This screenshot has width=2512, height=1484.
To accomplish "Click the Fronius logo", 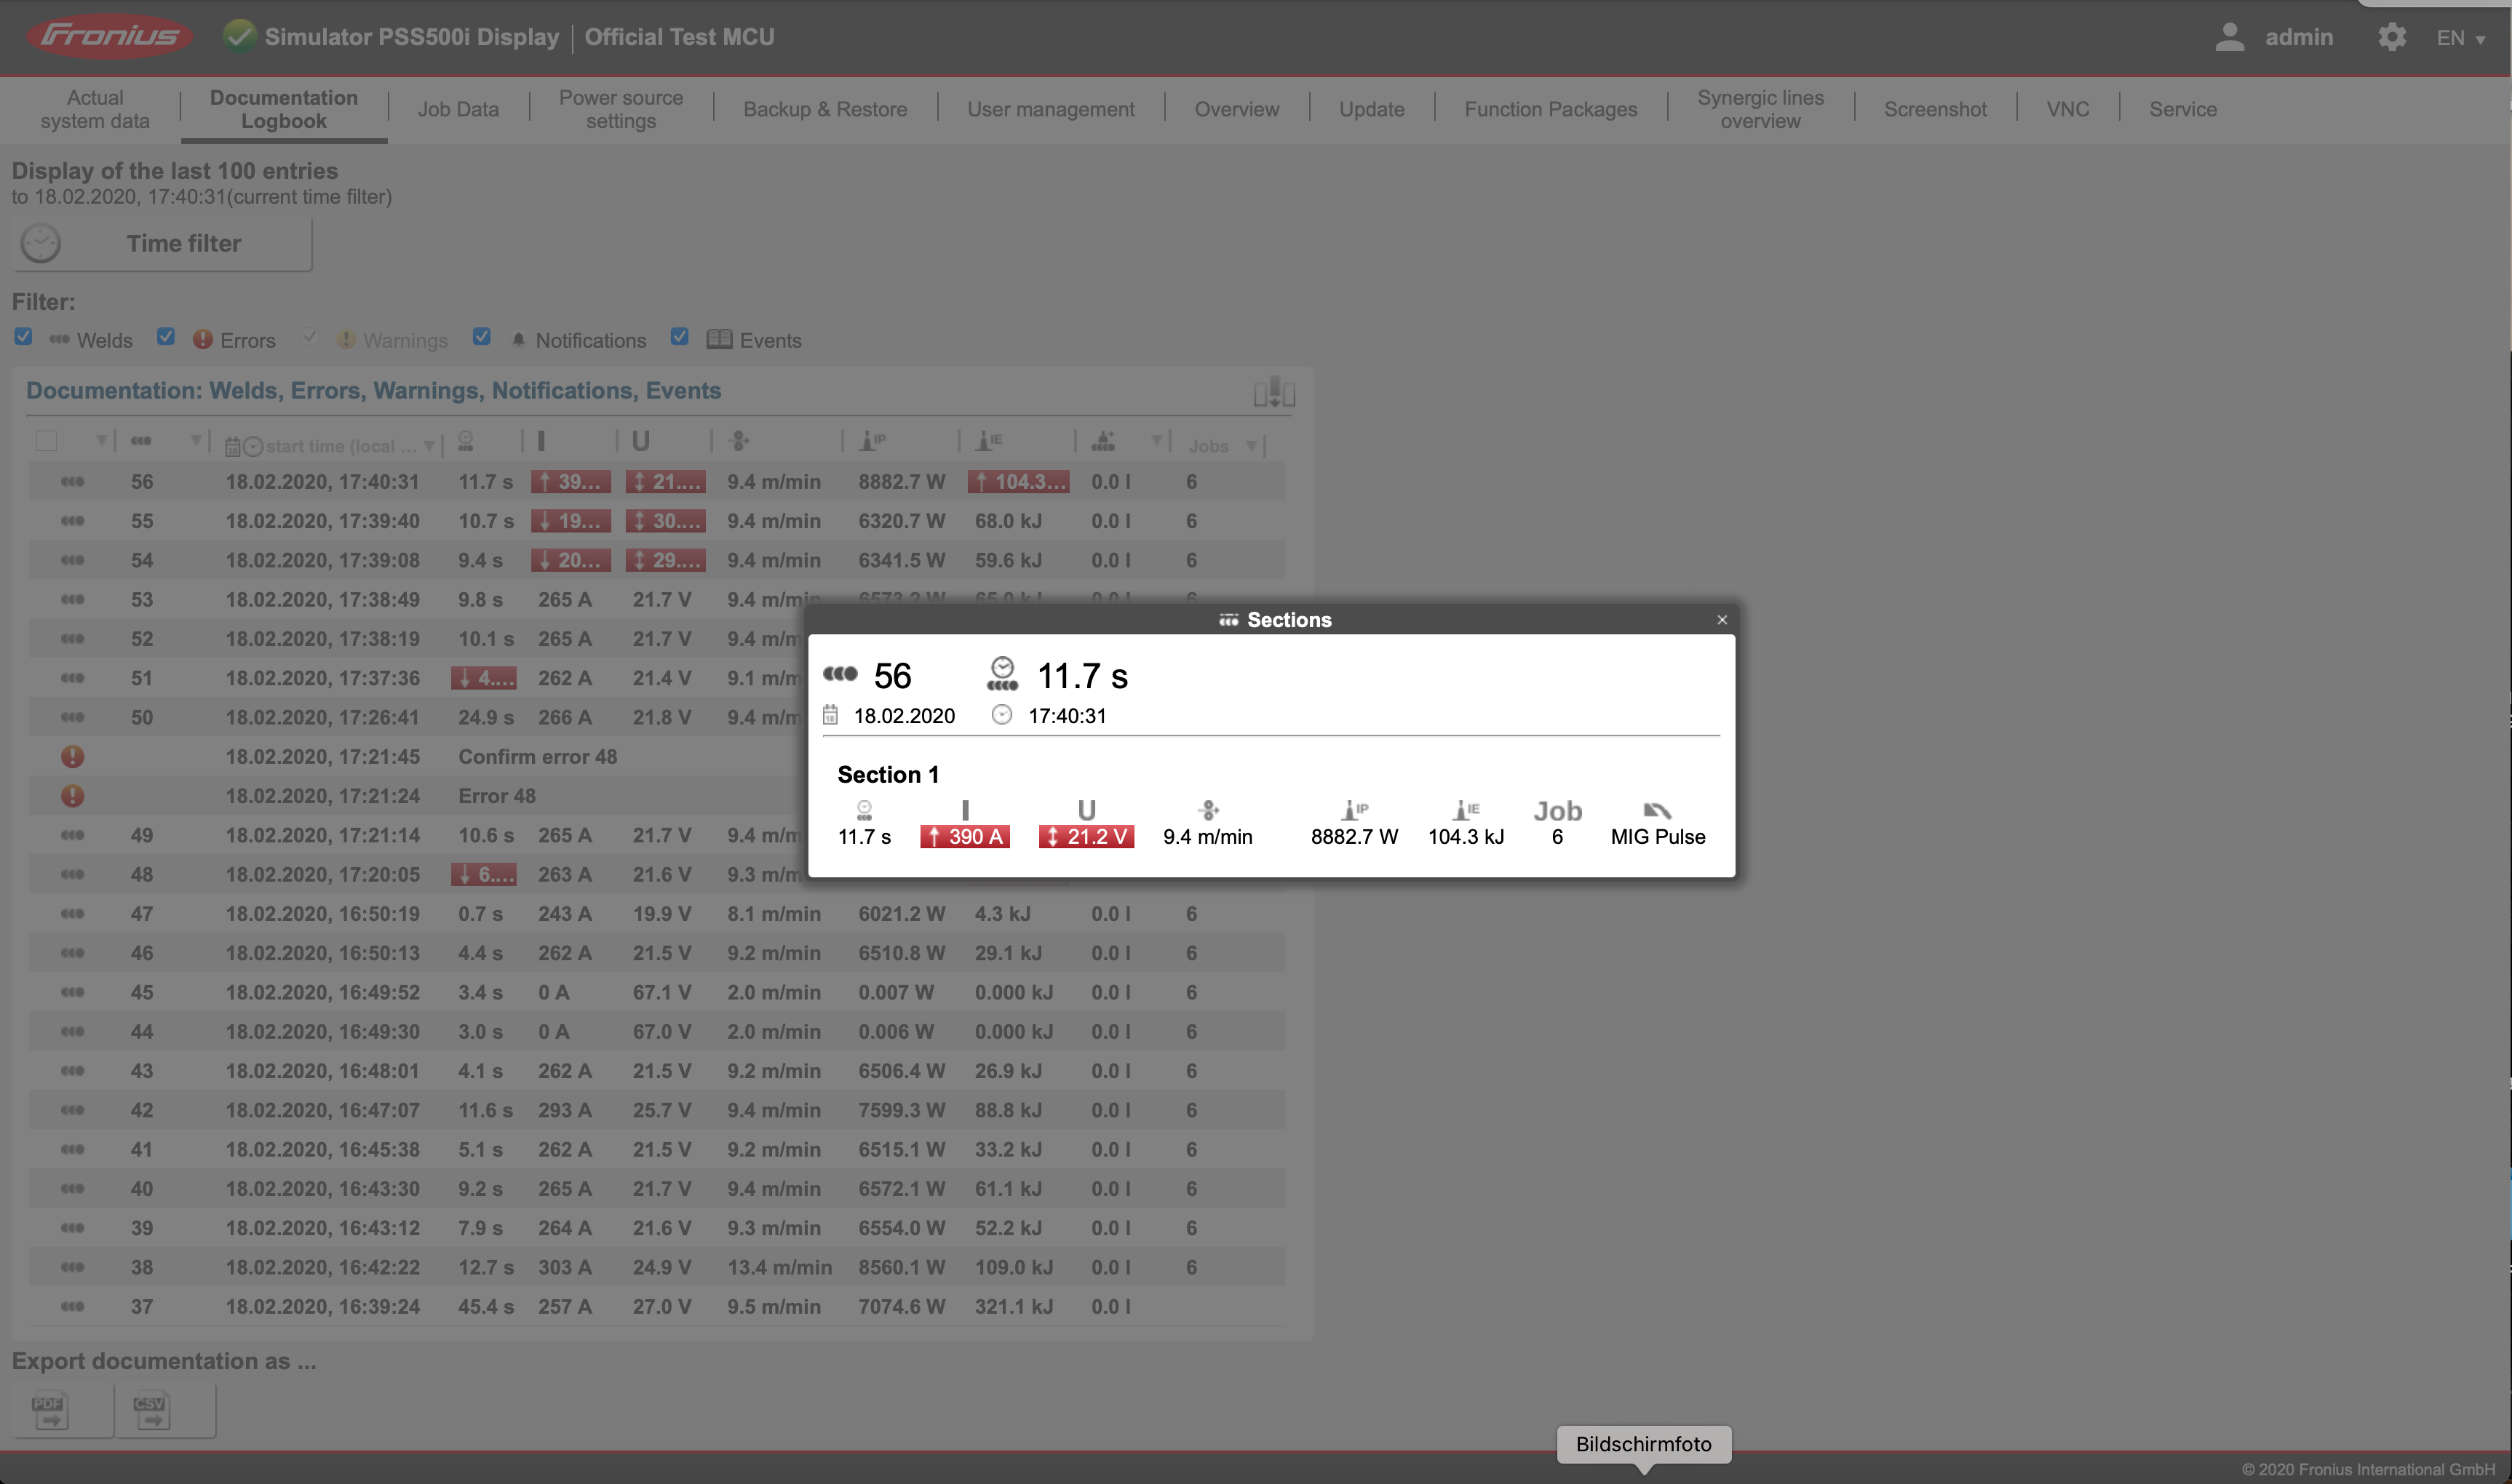I will pyautogui.click(x=110, y=36).
